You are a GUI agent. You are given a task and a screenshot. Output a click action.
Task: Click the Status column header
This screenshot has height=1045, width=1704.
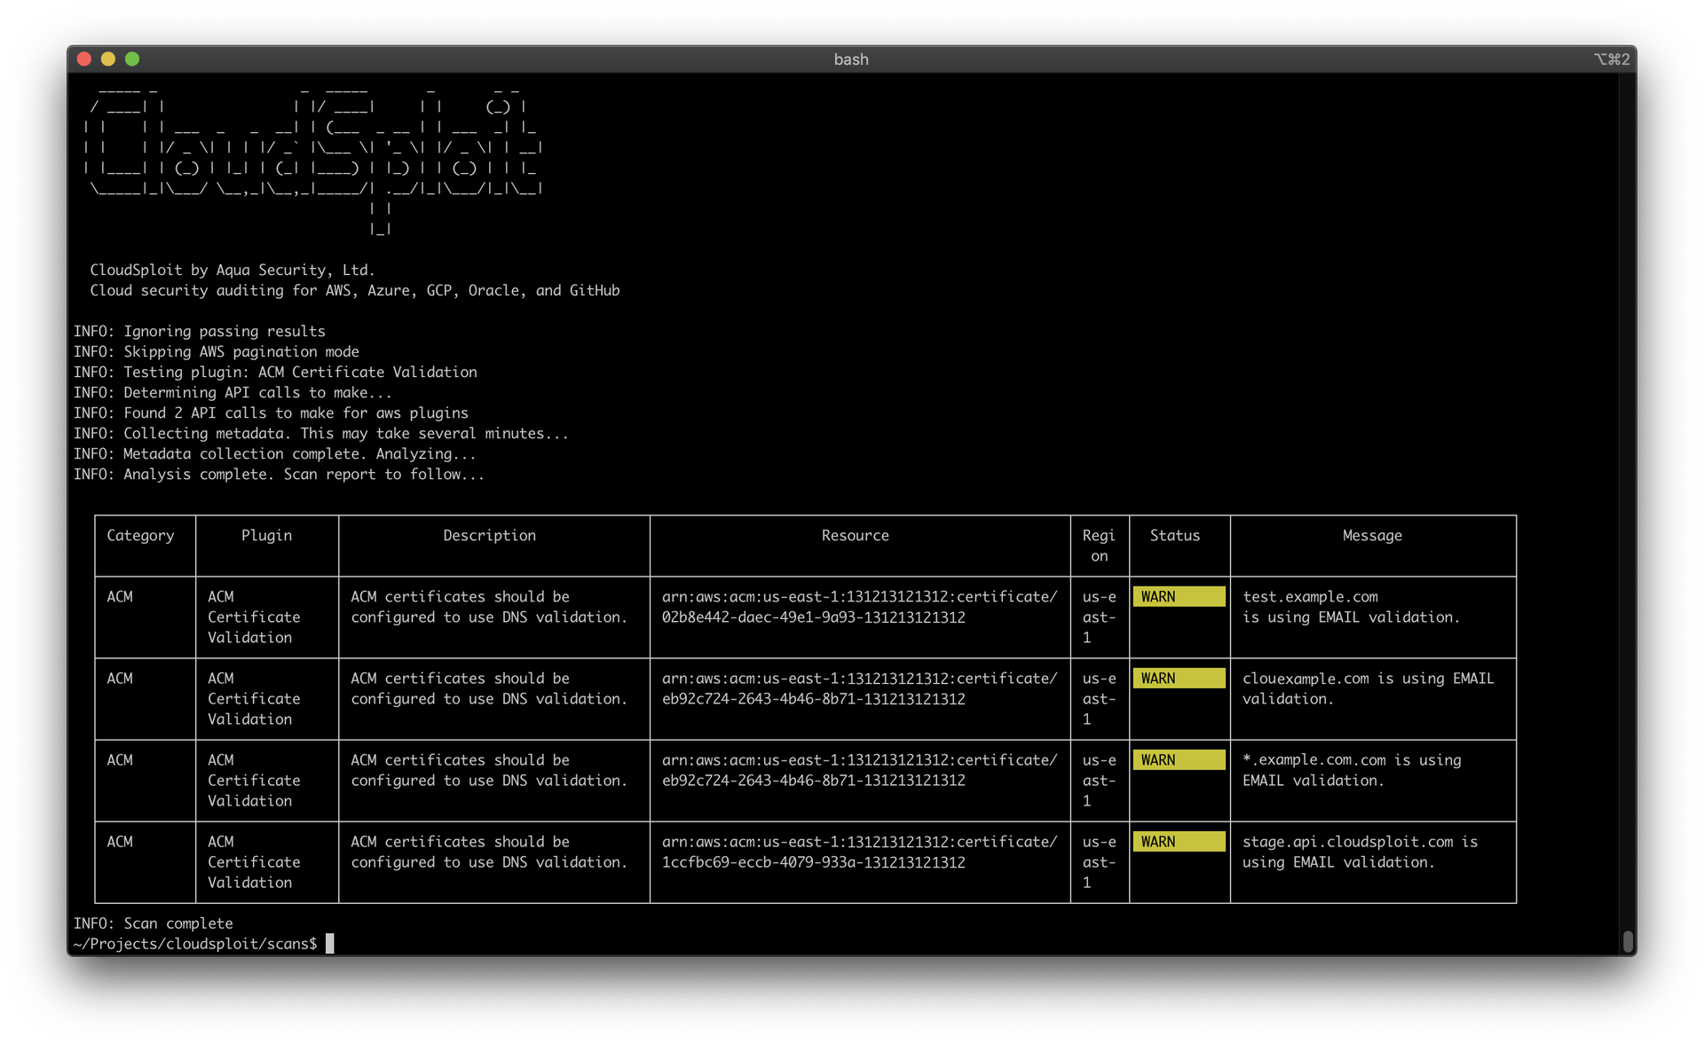pyautogui.click(x=1174, y=536)
